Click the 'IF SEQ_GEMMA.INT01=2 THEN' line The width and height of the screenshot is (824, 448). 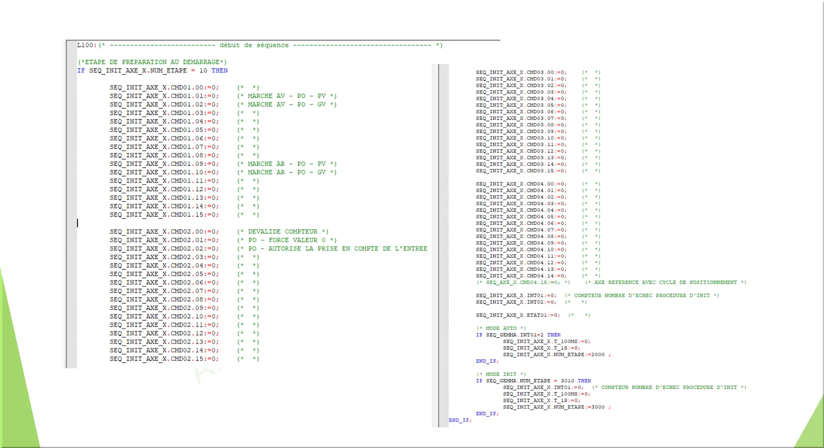pyautogui.click(x=518, y=335)
